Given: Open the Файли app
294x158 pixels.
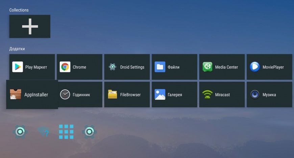Looking at the screenshot, I should point(174,67).
